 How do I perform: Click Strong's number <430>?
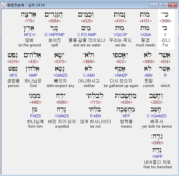click(33, 62)
